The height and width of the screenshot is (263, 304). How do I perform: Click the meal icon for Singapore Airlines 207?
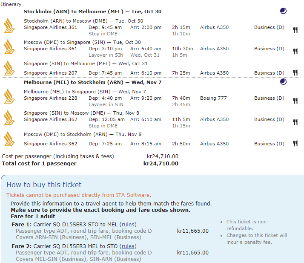[x=295, y=72]
